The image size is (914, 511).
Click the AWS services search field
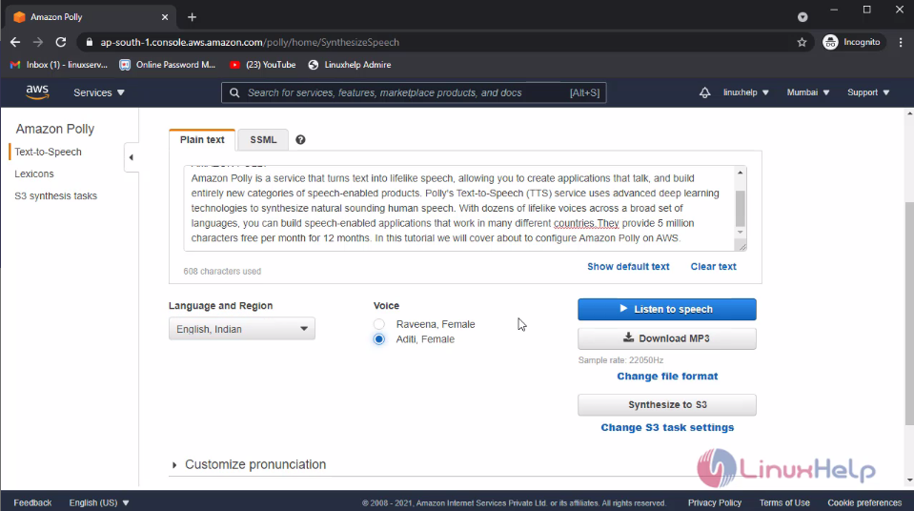click(x=414, y=92)
